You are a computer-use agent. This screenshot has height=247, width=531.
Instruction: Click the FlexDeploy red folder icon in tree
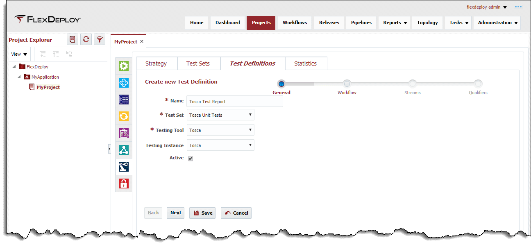[22, 66]
